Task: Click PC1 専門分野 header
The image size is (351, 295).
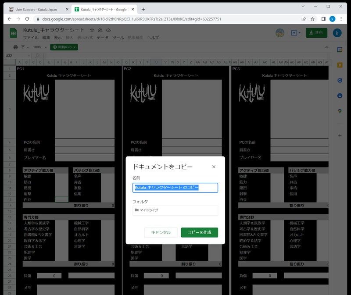Action: point(68,217)
